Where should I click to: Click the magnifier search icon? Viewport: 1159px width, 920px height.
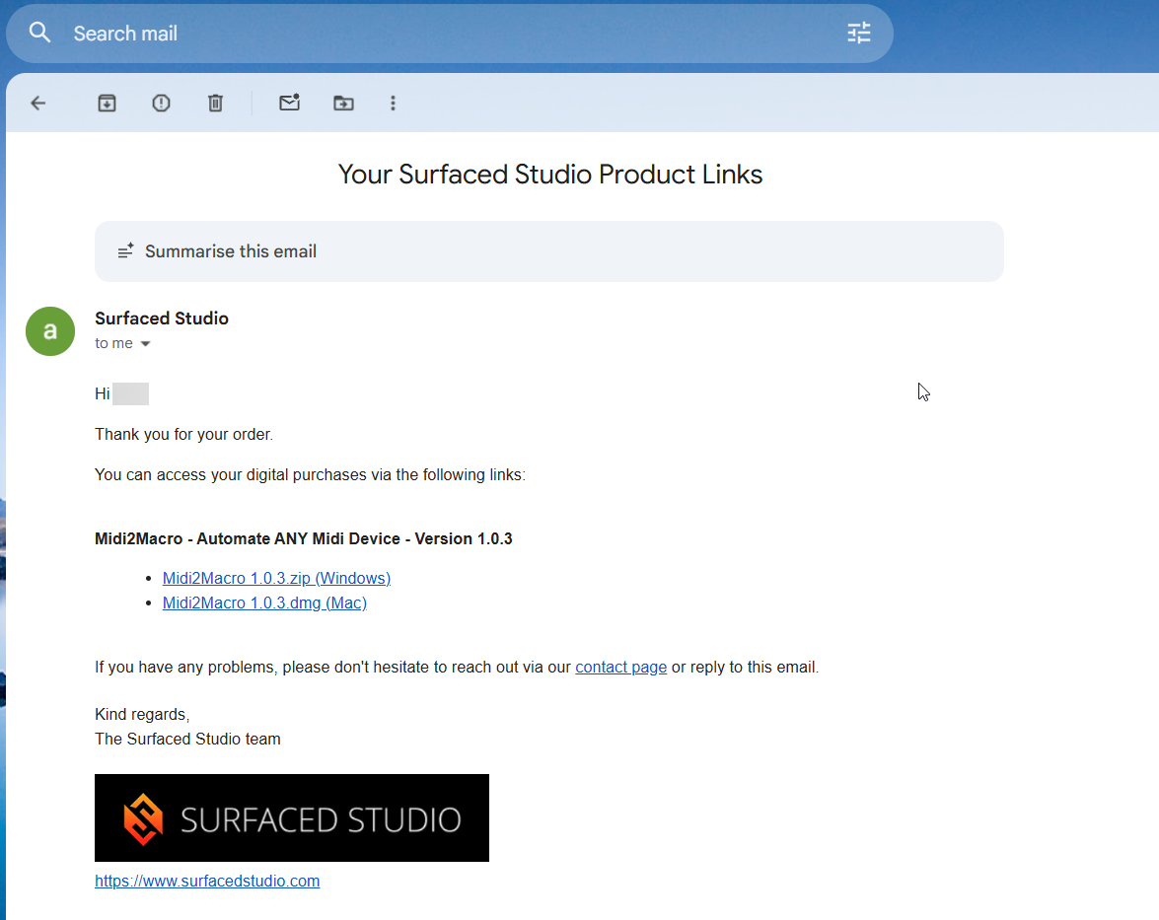(x=39, y=34)
